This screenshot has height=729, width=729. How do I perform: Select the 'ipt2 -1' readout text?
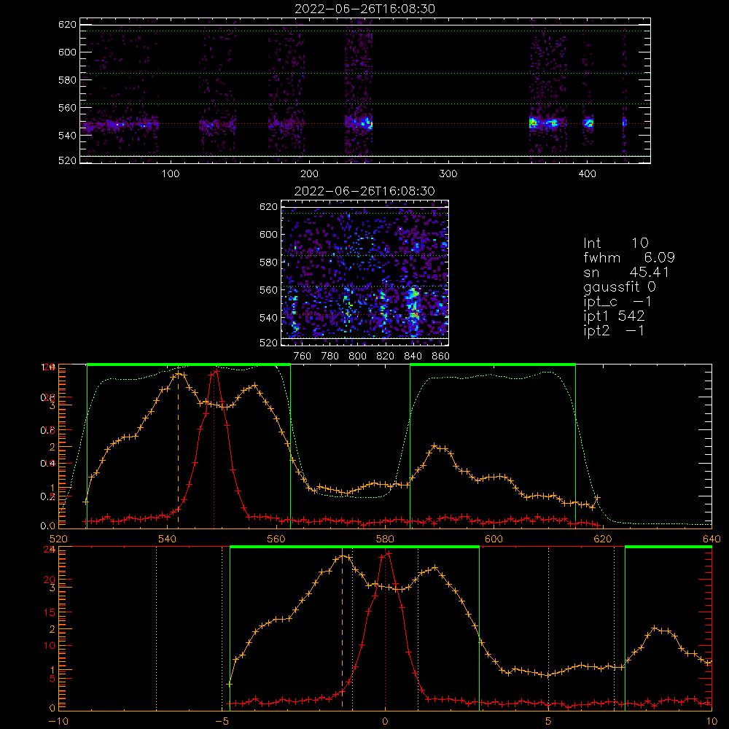(x=614, y=330)
